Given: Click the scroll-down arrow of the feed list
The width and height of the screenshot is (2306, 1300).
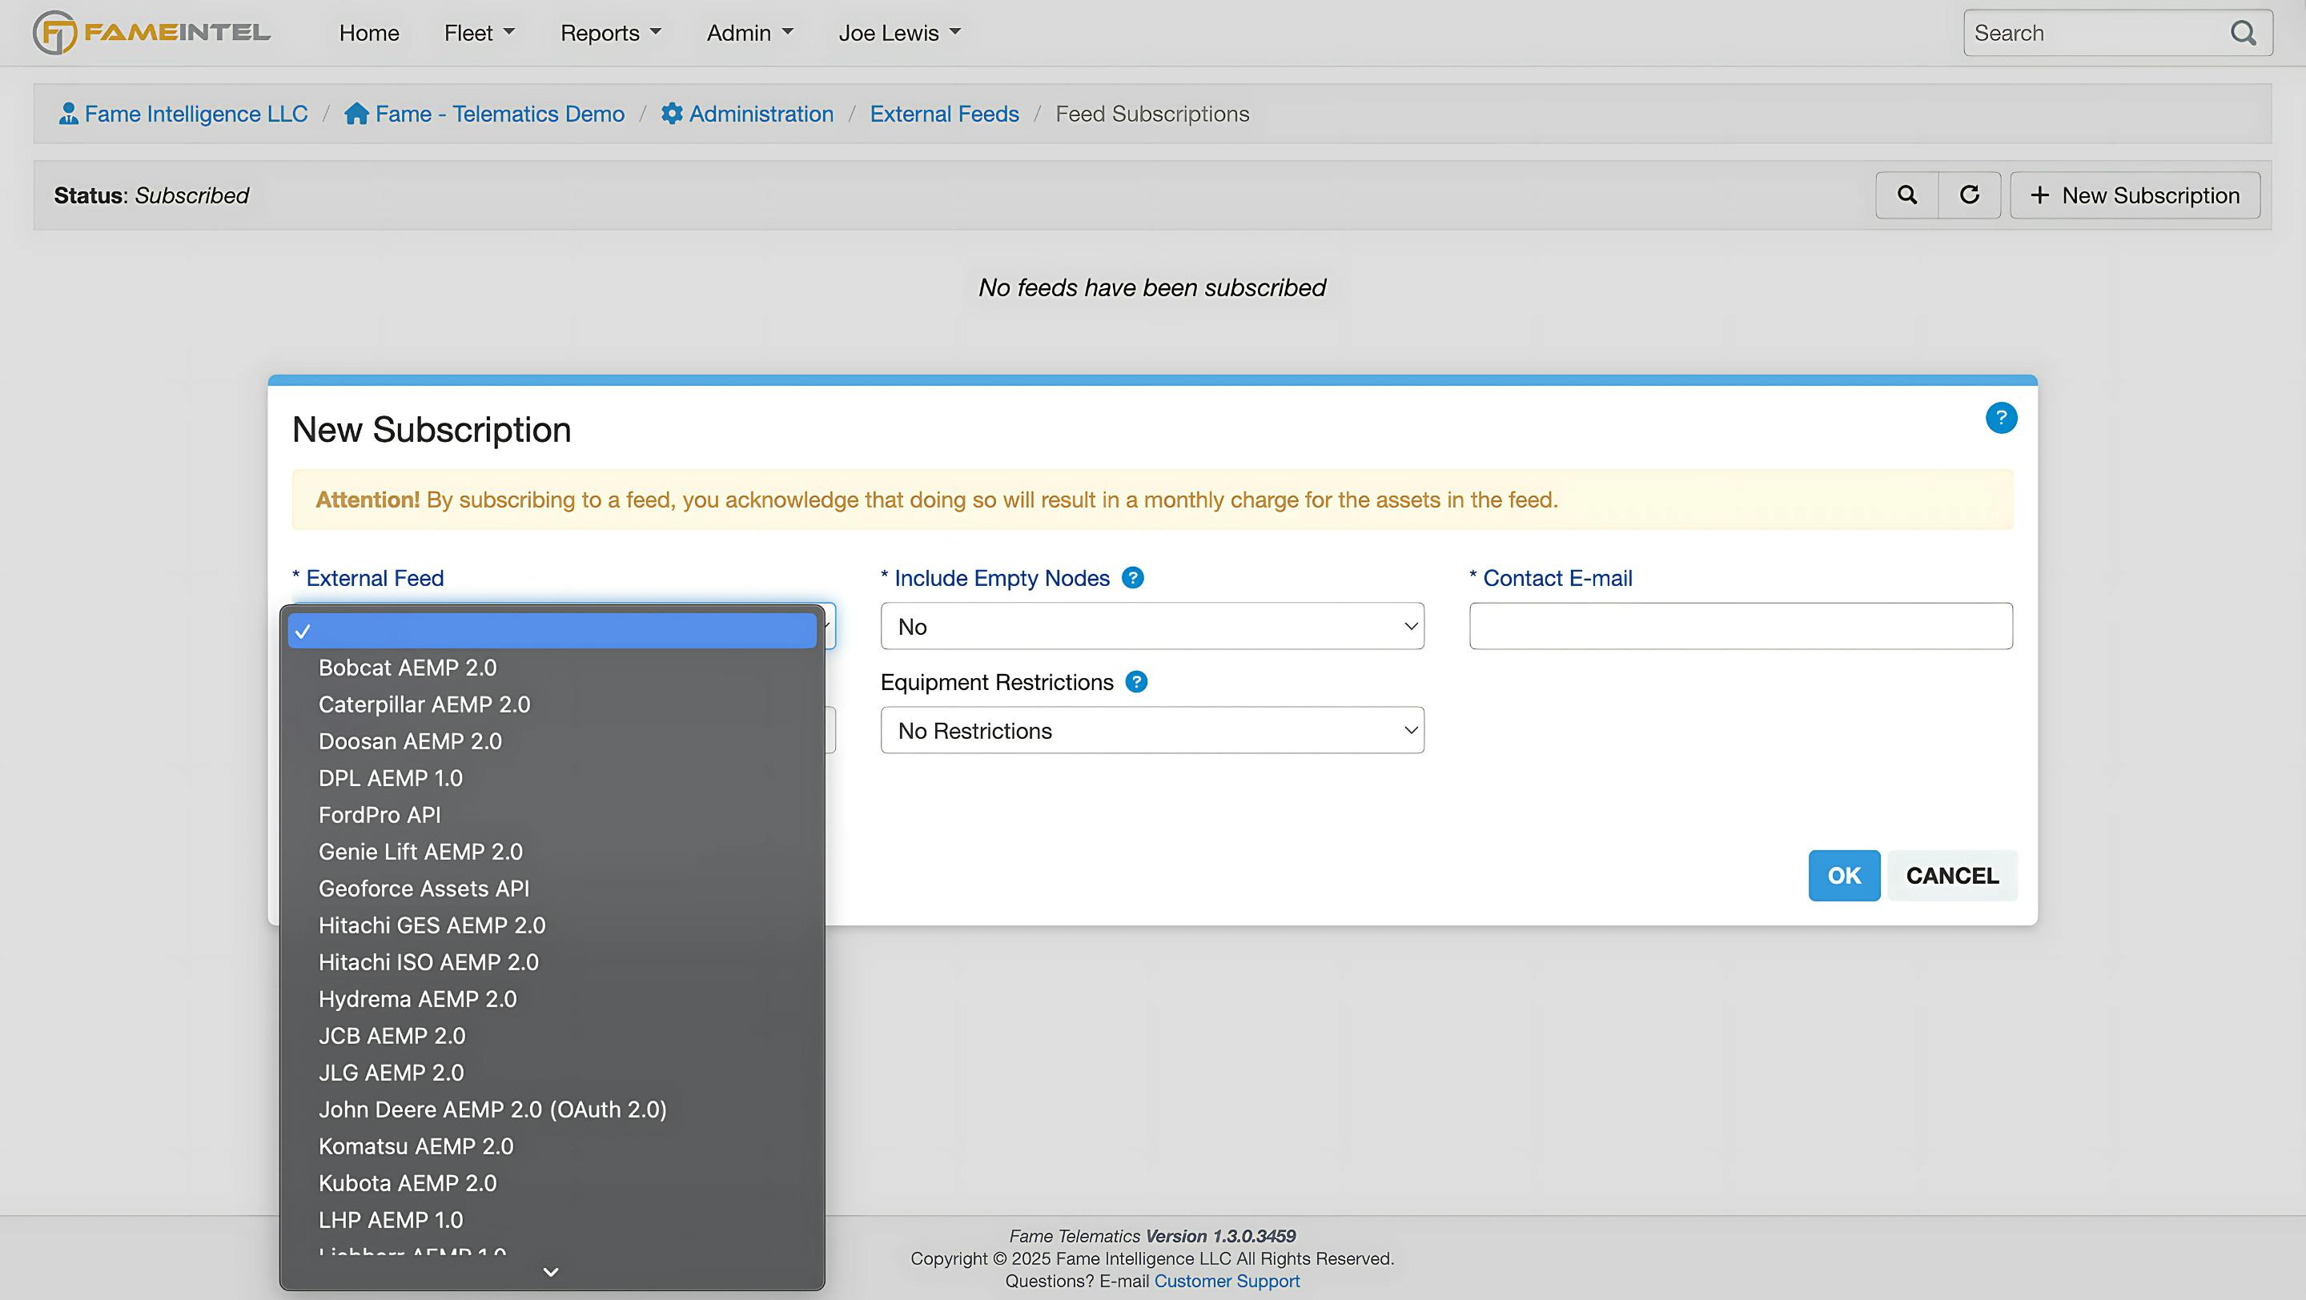Looking at the screenshot, I should (552, 1271).
